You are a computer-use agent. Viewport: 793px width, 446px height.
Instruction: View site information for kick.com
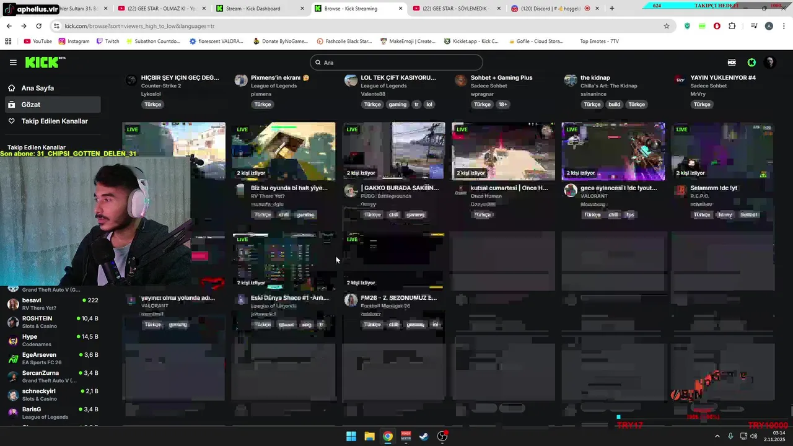click(x=56, y=26)
